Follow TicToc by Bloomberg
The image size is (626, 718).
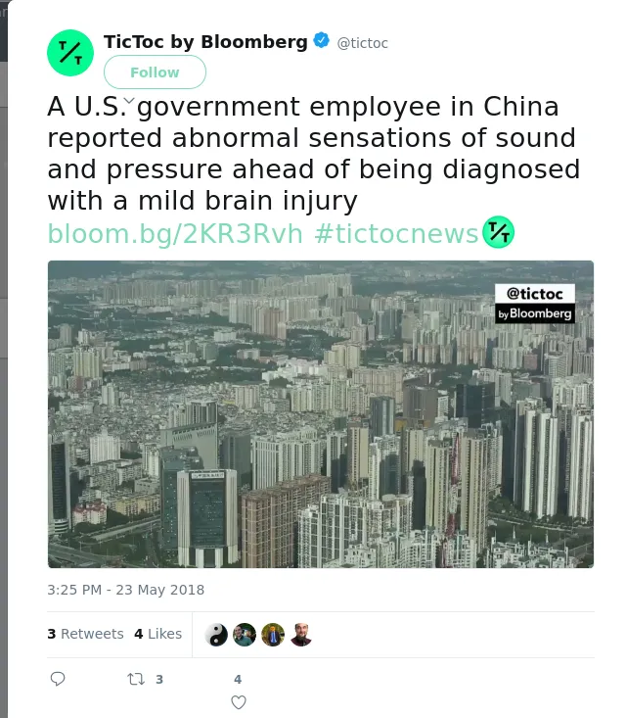(x=155, y=72)
